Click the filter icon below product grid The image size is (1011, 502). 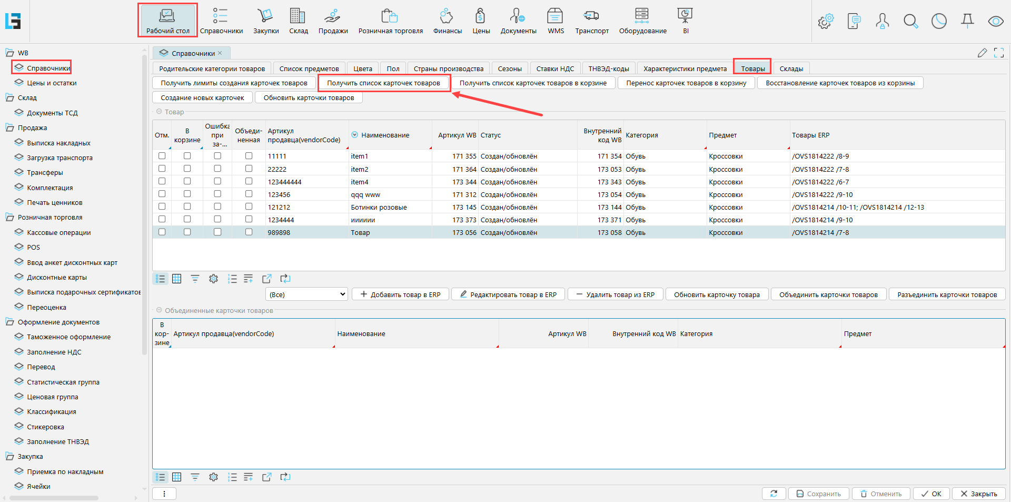[195, 279]
